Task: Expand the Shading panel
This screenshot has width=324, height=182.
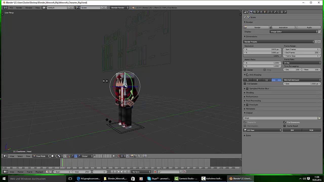Action: [x=250, y=93]
